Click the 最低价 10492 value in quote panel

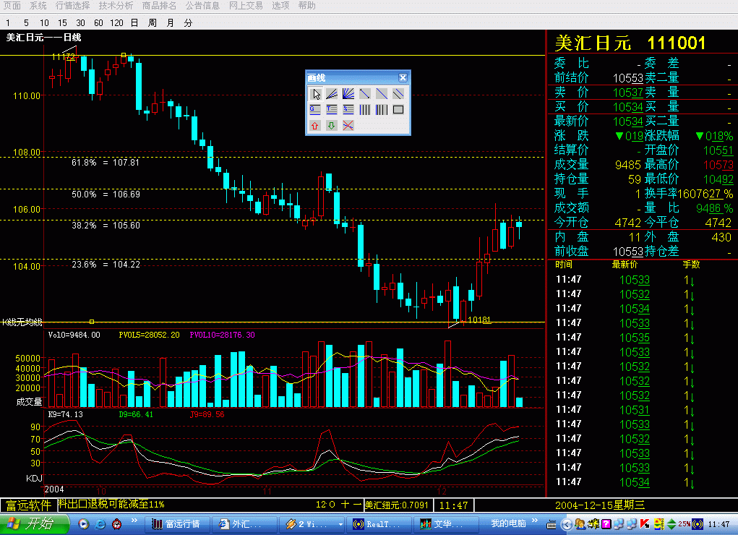pos(718,179)
